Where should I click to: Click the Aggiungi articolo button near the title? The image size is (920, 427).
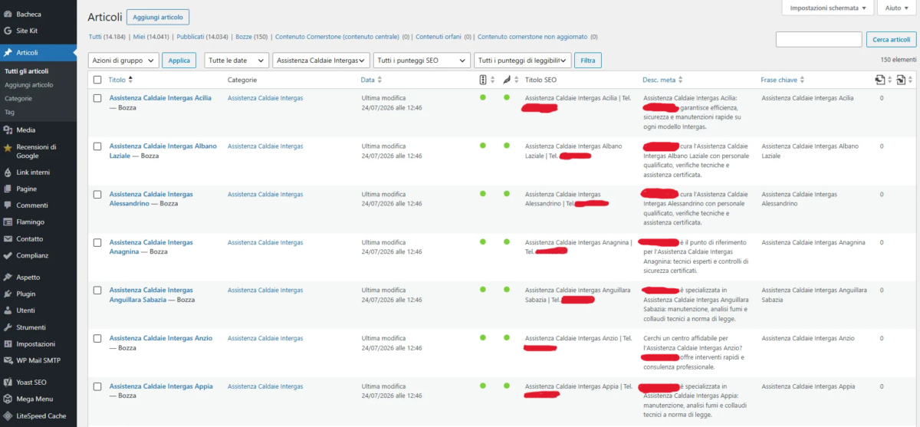[x=158, y=17]
